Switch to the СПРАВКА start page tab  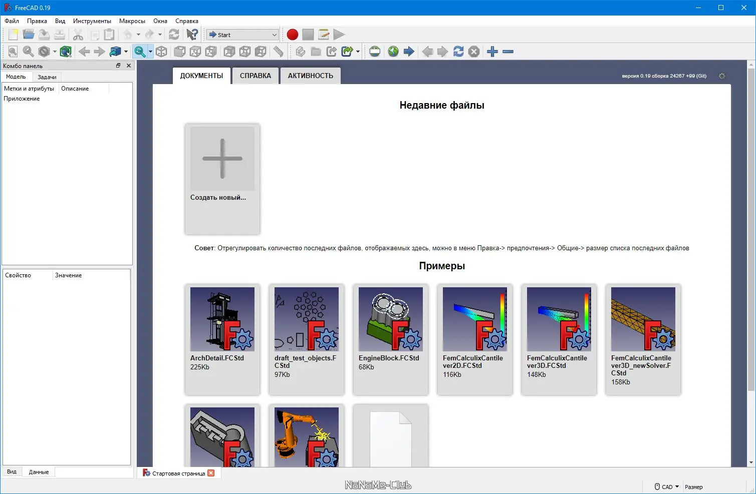point(256,76)
